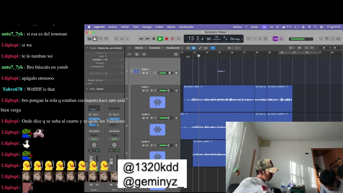Image resolution: width=343 pixels, height=193 pixels.
Task: Toggle Cycle mode
Action: point(178,39)
